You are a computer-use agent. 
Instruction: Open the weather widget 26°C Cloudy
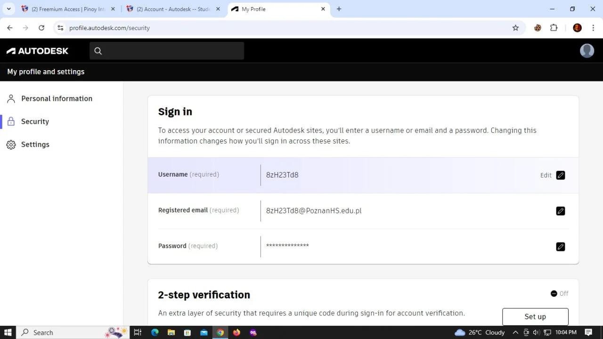[x=480, y=332]
